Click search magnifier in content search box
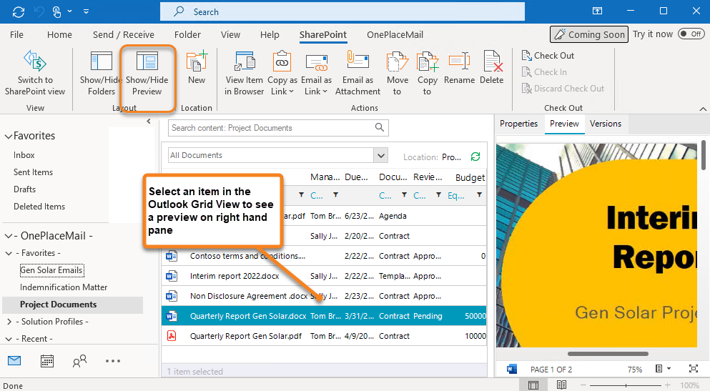 [x=380, y=128]
